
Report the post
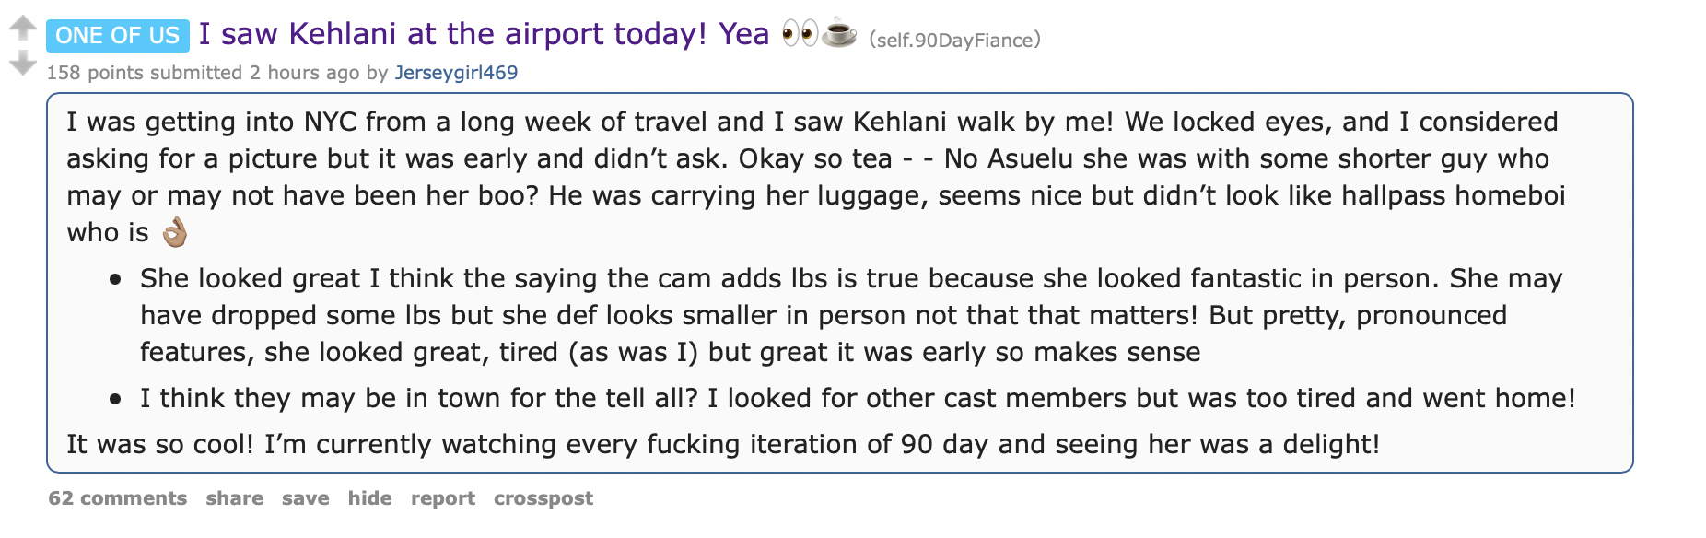click(443, 498)
